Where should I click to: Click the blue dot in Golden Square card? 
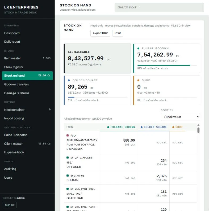click(x=69, y=80)
